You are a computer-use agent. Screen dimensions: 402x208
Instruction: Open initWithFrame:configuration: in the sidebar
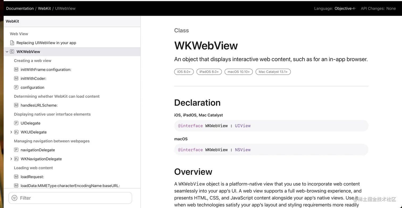[46, 69]
